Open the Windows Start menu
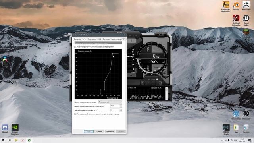Screen dimensions: 254x143 (3, 140)
